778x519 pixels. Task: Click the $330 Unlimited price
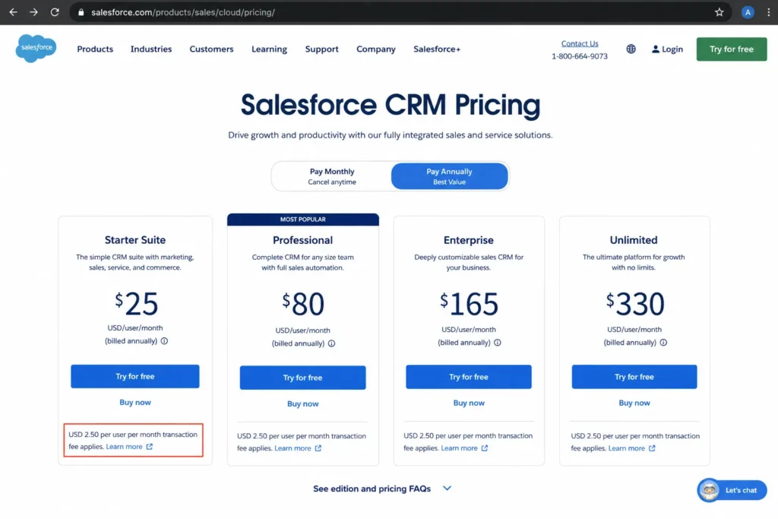point(635,304)
